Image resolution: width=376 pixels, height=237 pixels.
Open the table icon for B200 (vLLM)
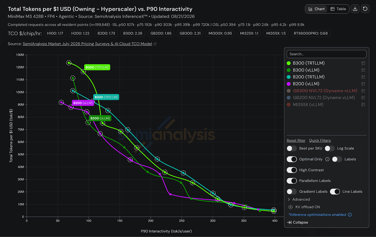point(363,84)
